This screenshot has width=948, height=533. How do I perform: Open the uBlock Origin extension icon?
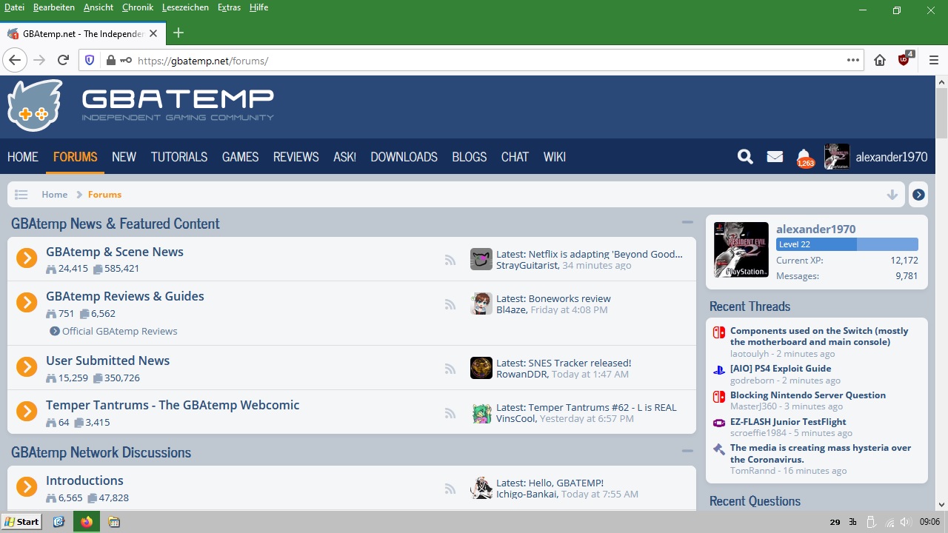coord(904,59)
